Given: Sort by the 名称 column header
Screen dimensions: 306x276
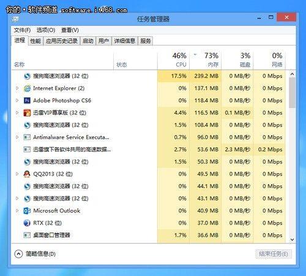Looking at the screenshot, I should (62, 59).
